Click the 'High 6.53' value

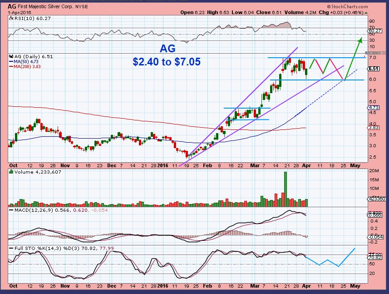click(217, 12)
